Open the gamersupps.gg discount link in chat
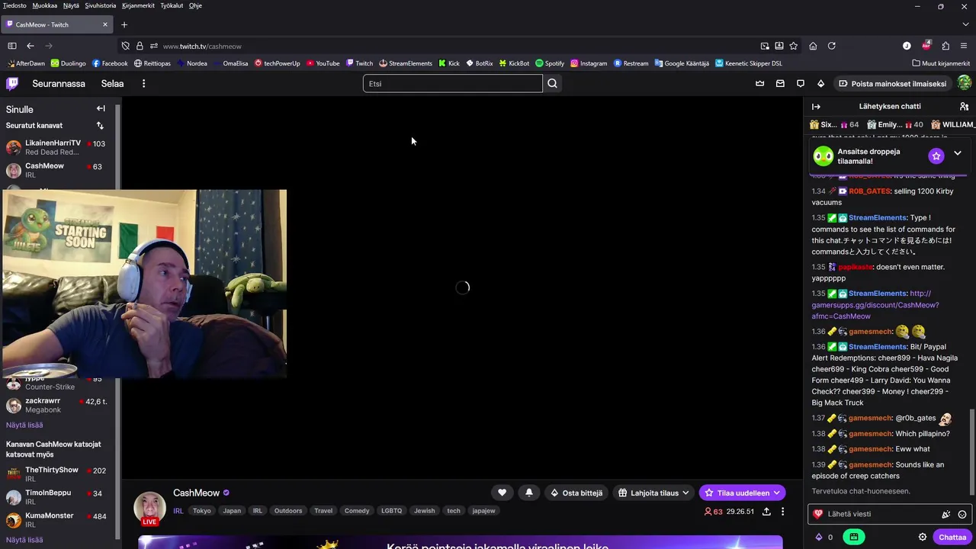Image resolution: width=976 pixels, height=549 pixels. (x=875, y=305)
